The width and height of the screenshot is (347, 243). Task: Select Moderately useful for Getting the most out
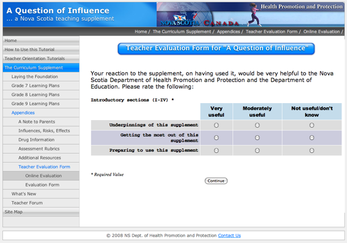pos(257,138)
